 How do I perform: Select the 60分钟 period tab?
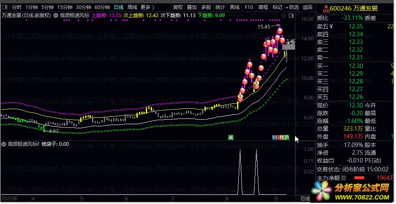tap(102, 7)
